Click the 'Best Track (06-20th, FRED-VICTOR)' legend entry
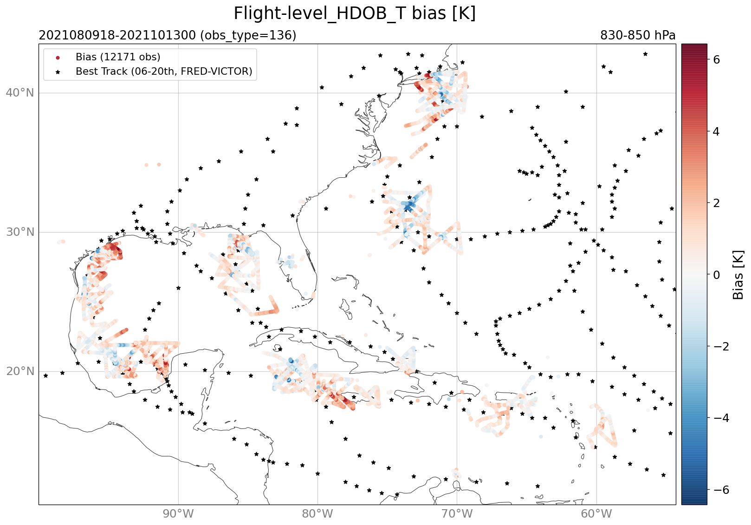The image size is (751, 525). pos(164,71)
